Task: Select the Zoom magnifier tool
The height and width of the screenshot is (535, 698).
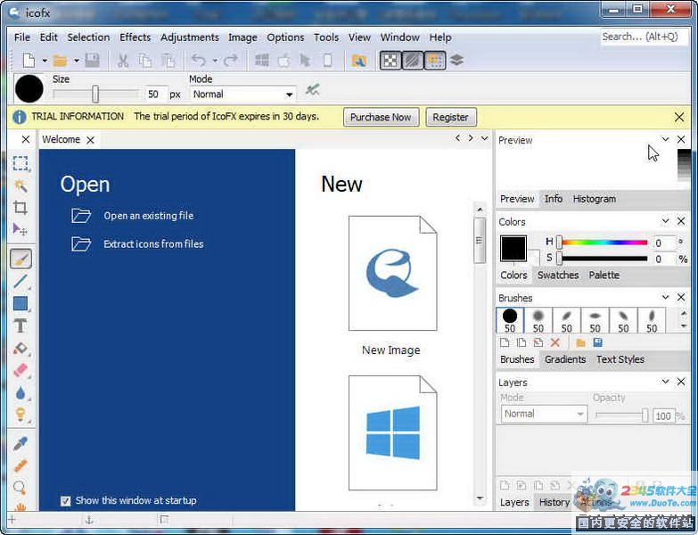Action: pos(21,488)
